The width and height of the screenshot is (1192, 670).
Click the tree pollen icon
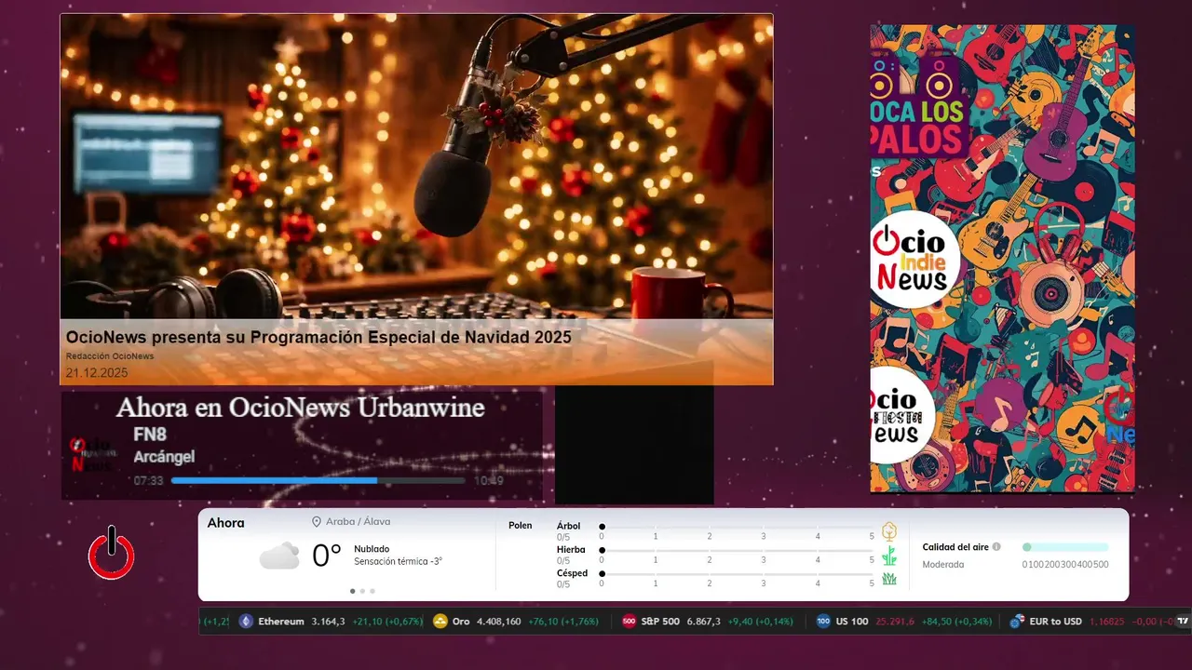click(x=889, y=531)
